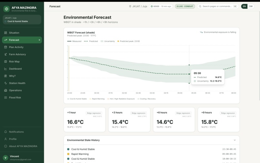Click the Cooling / Recovery legend swatch
The width and height of the screenshot is (260, 163).
click(x=138, y=99)
